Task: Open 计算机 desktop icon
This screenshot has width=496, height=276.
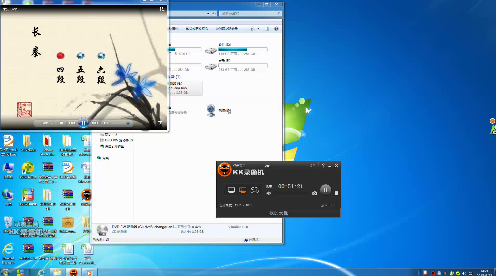Action: tap(8, 170)
